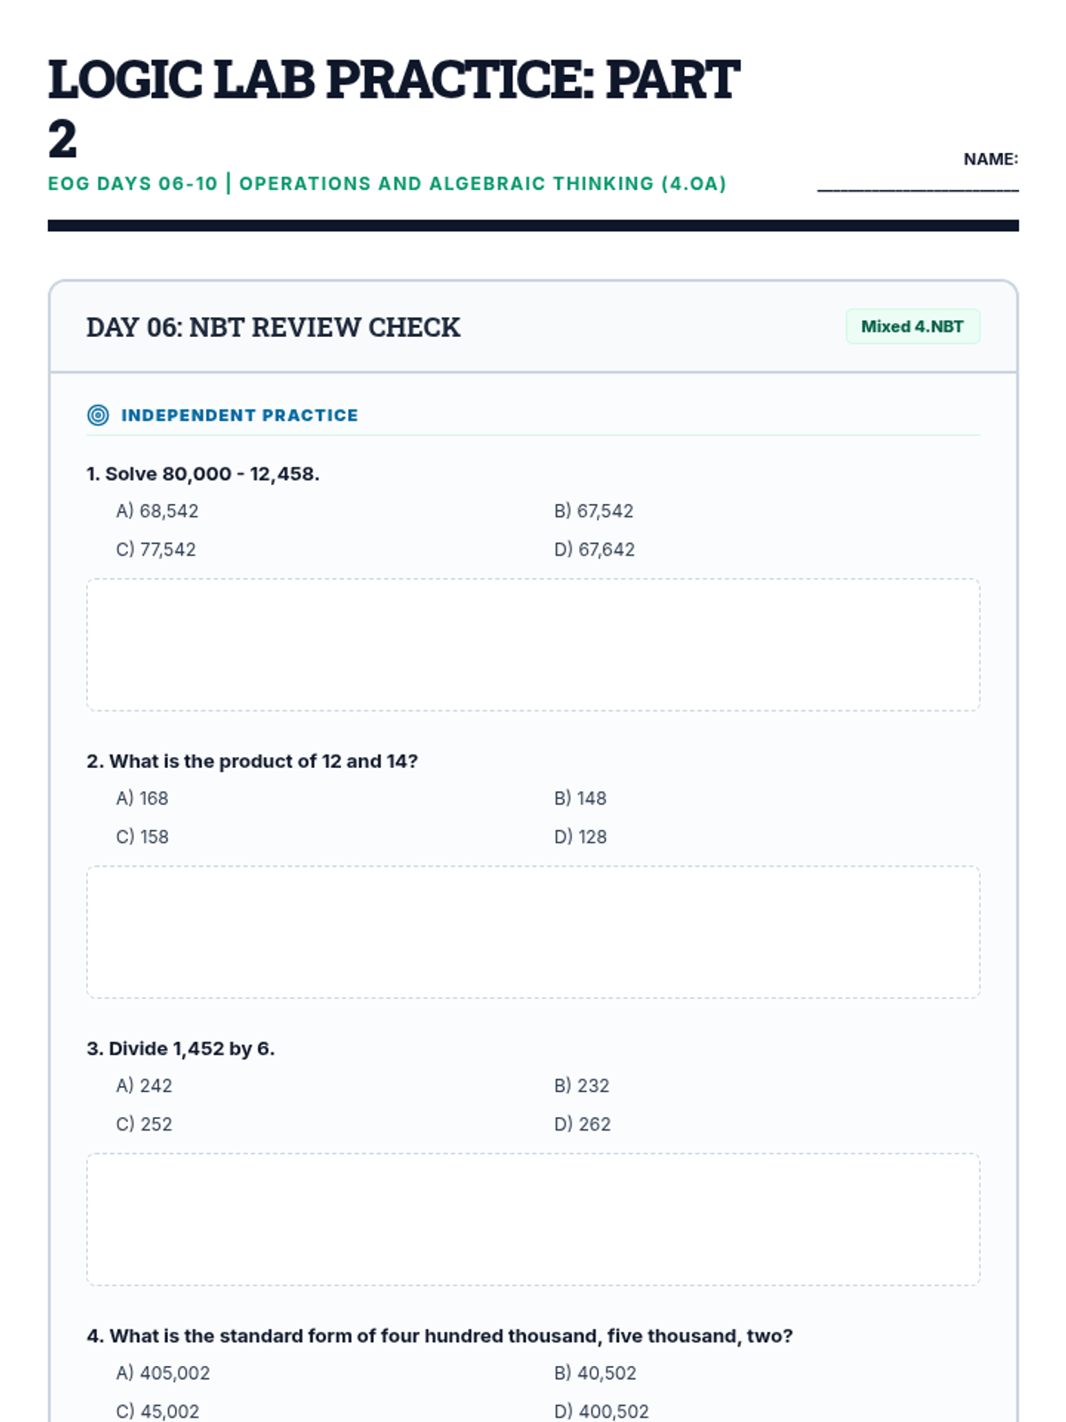
Task: Click the work box under question 2
Action: pyautogui.click(x=533, y=931)
